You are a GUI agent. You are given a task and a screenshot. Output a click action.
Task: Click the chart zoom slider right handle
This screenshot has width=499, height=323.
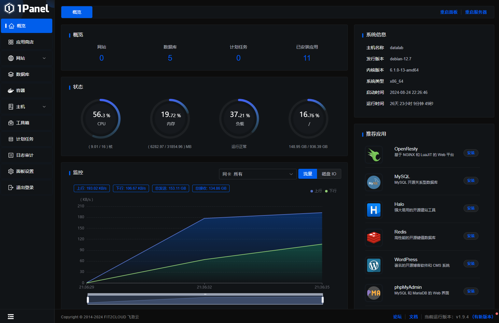[x=323, y=300]
